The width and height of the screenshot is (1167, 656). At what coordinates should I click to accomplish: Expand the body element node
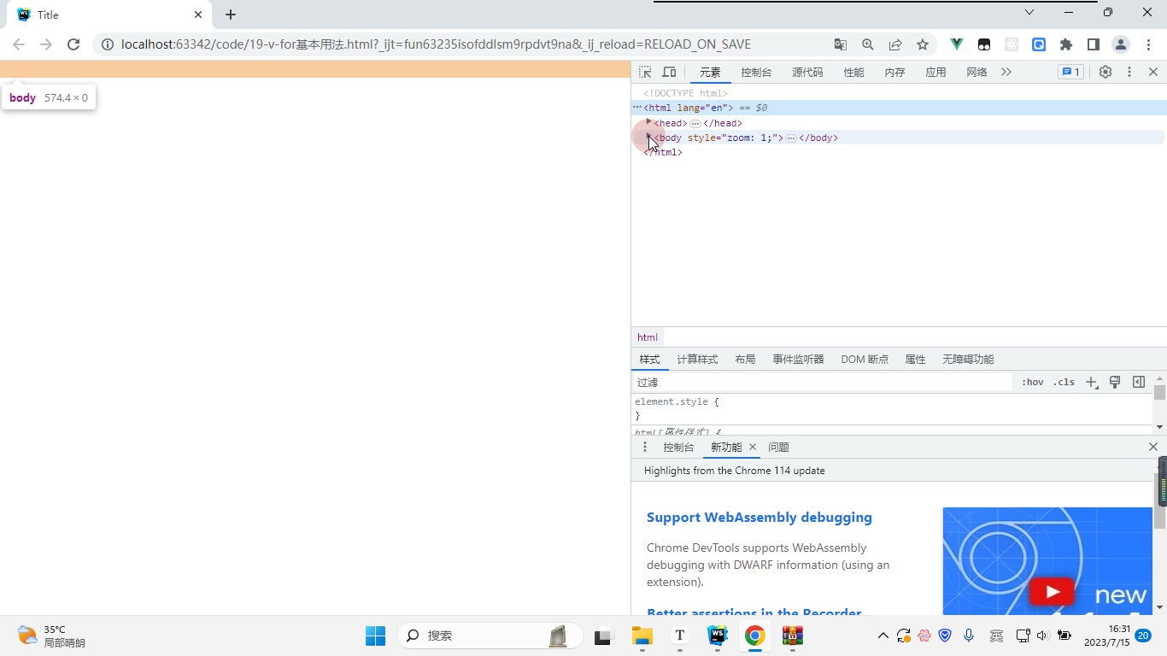click(x=648, y=137)
